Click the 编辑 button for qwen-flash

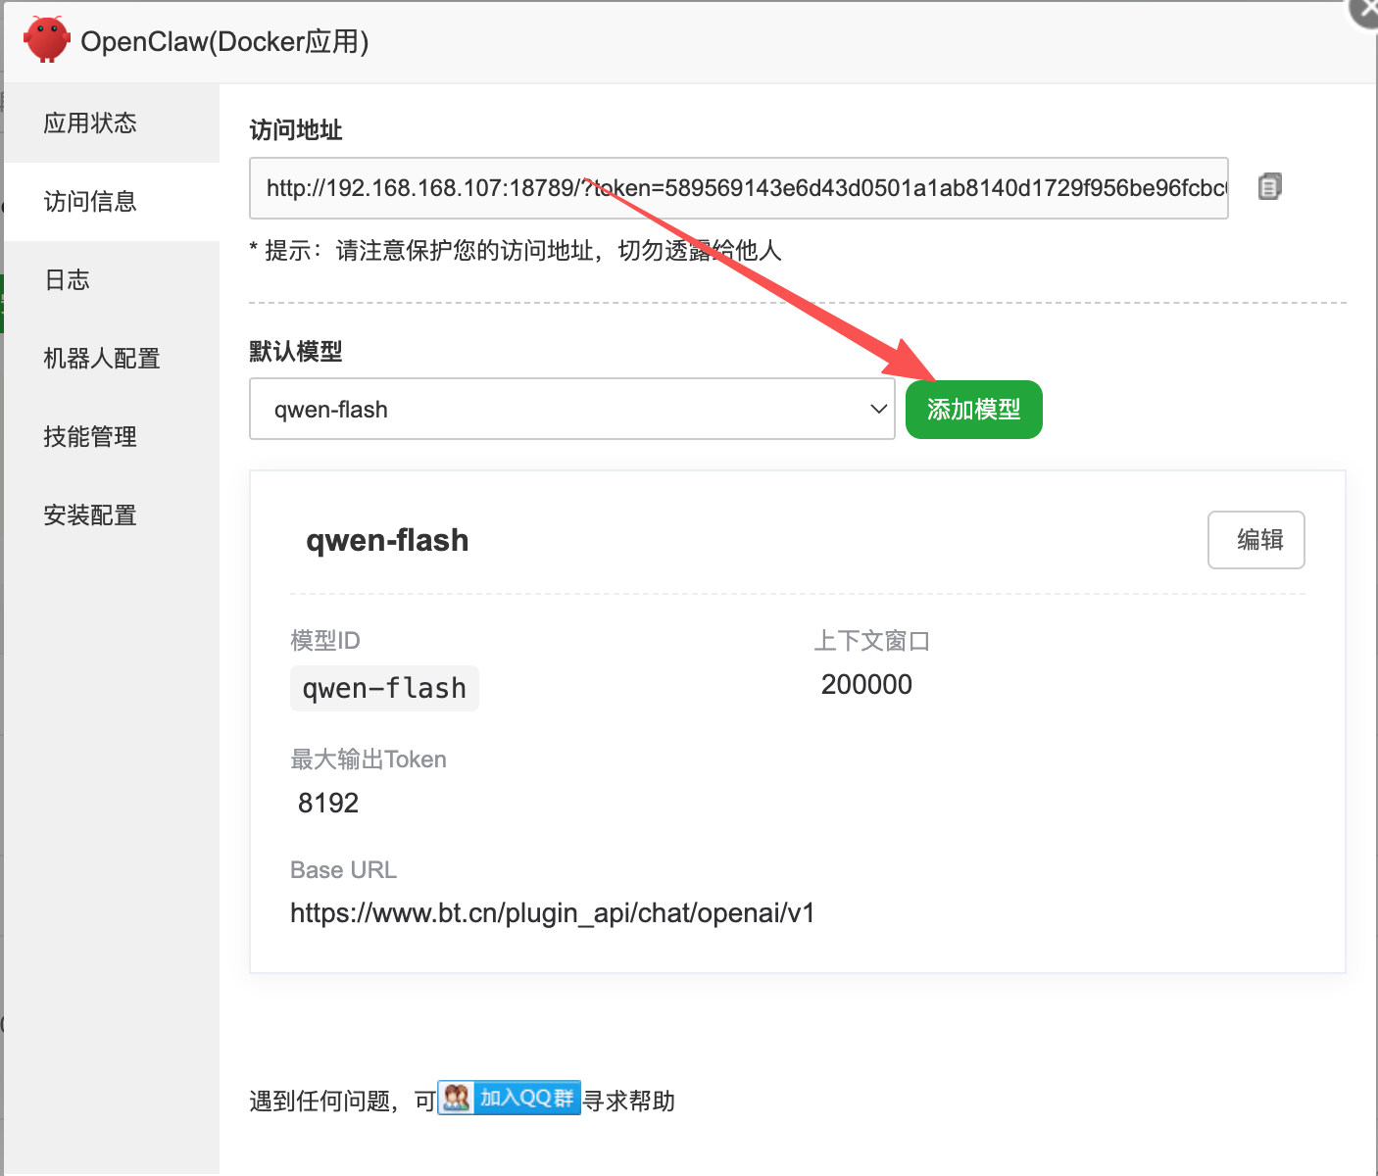pos(1255,540)
